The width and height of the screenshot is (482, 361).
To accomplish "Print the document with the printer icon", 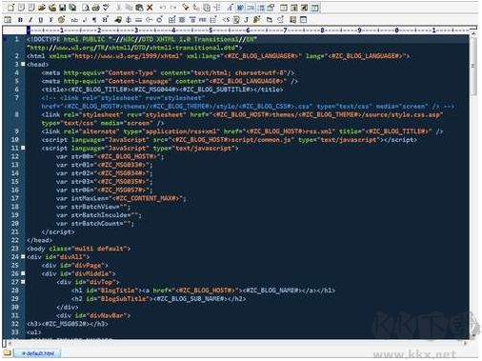I will click(x=95, y=7).
